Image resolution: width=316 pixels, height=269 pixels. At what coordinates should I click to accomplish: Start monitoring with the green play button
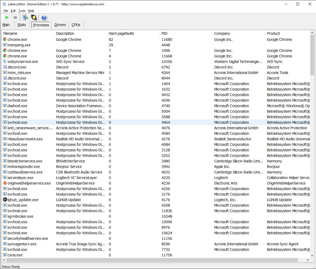click(7, 18)
